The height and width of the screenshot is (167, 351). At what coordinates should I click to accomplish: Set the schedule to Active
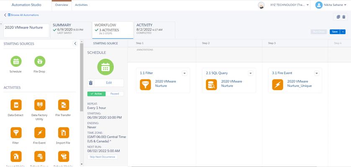(x=96, y=94)
